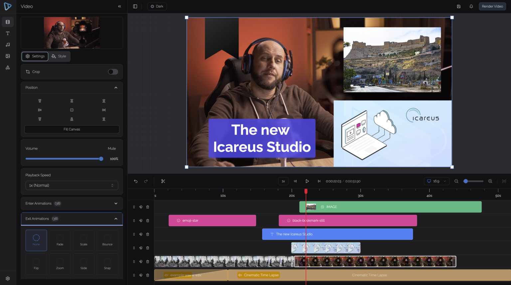The height and width of the screenshot is (285, 511).
Task: Choose the Bounce exit animation
Action: pos(107,240)
